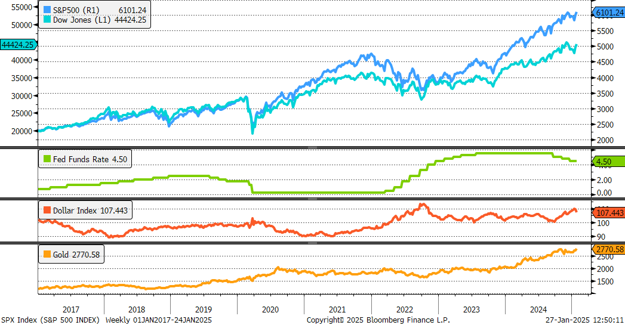Click the 107.443 Dollar Index axis tag
625x325 pixels.
point(608,213)
